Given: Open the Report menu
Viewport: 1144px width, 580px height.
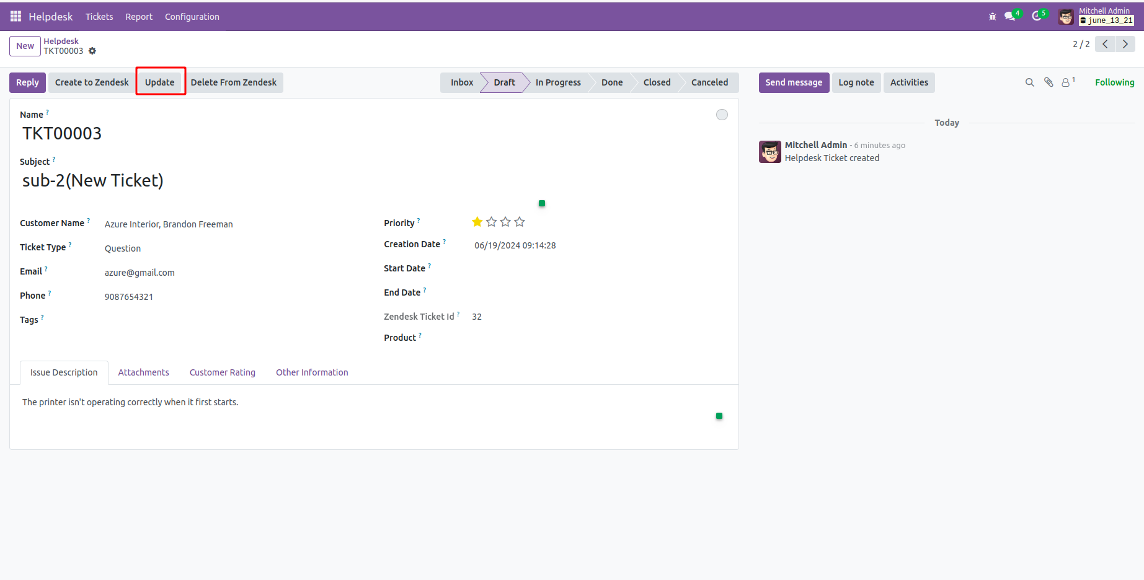Looking at the screenshot, I should point(139,17).
